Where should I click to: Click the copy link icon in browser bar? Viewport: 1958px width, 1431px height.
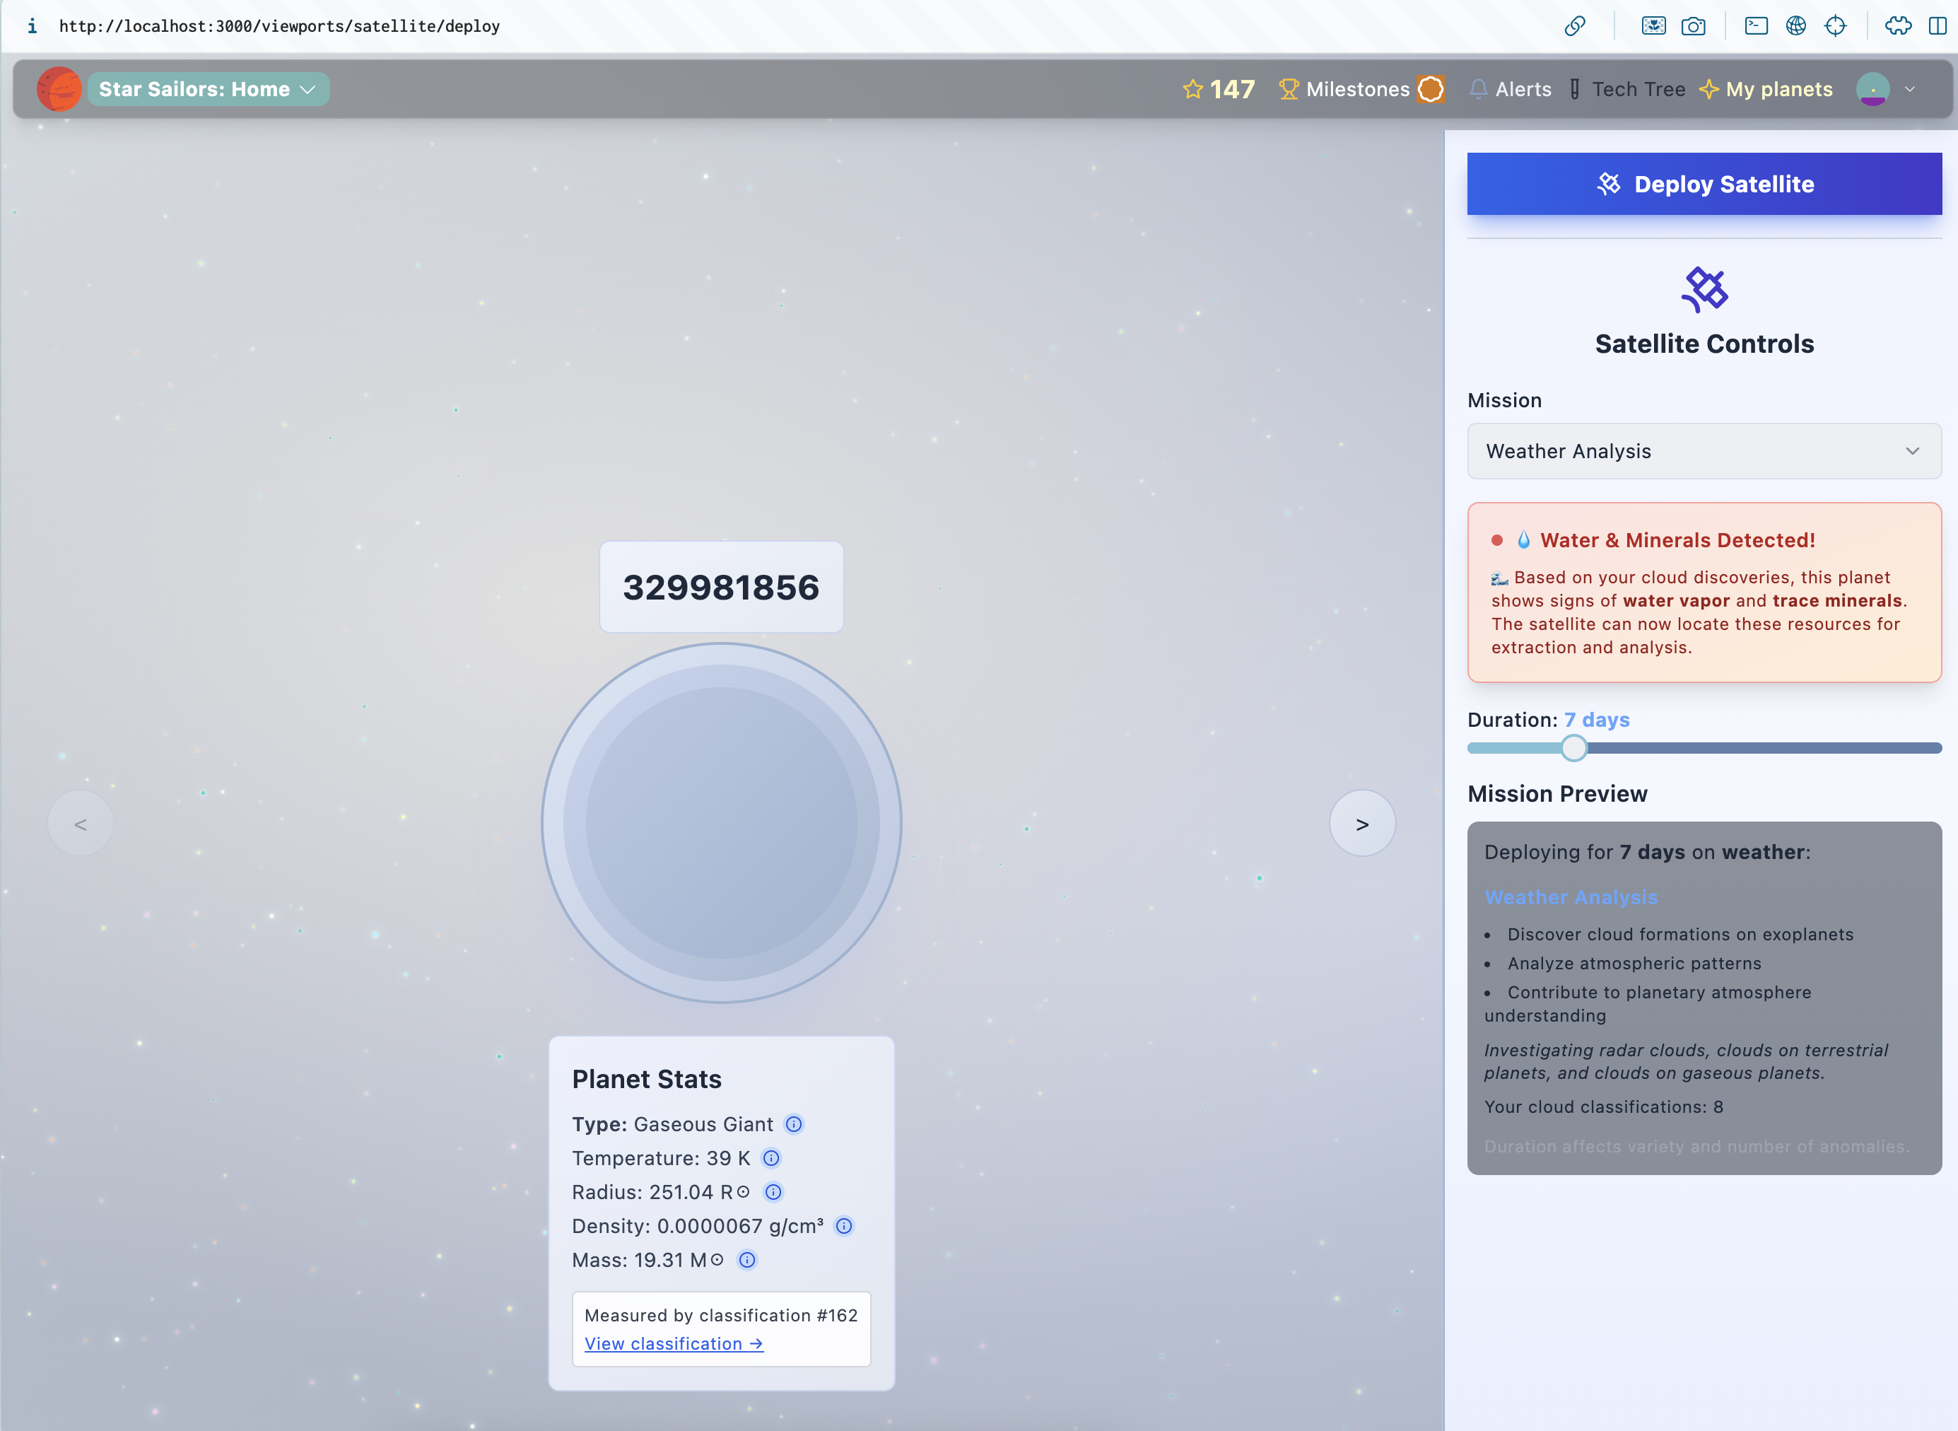pyautogui.click(x=1574, y=26)
